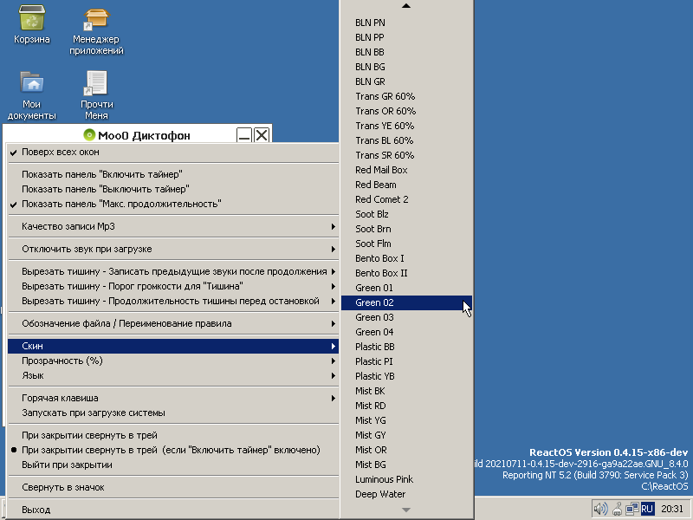Viewport: 693px width, 520px height.
Task: Open Порог громкости для "Тишина" submenu
Action: click(x=173, y=287)
